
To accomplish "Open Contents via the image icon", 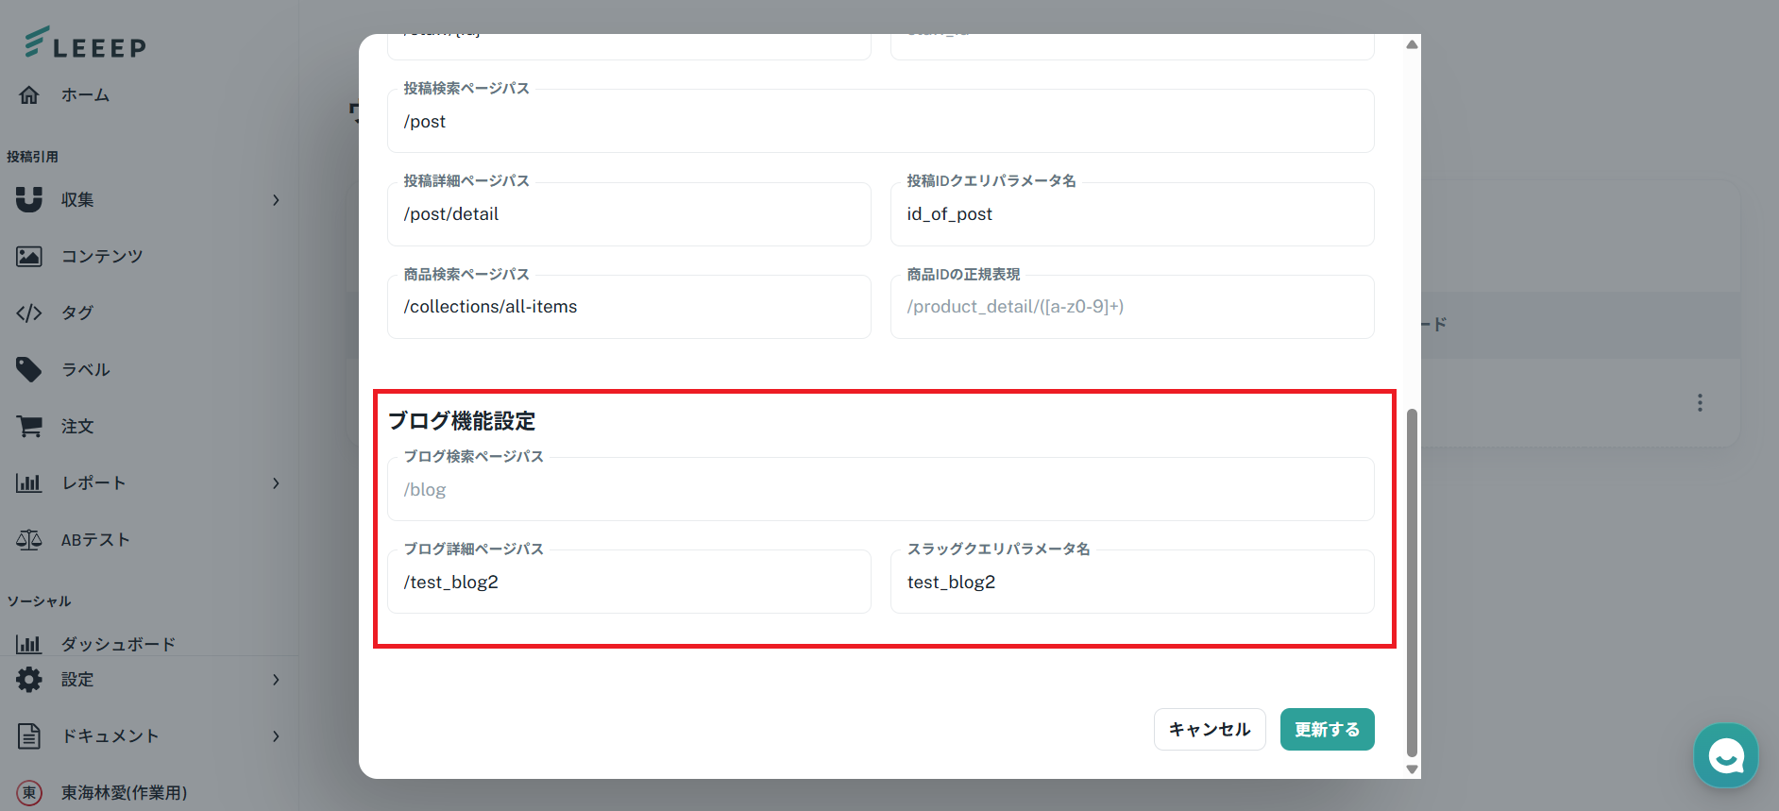I will pyautogui.click(x=29, y=256).
